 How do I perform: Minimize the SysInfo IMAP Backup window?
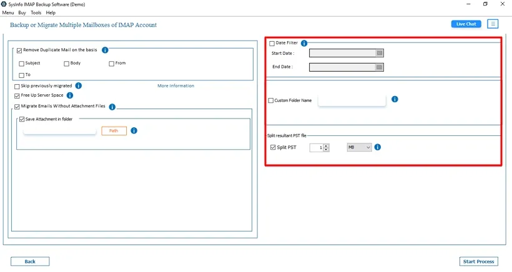(x=468, y=4)
